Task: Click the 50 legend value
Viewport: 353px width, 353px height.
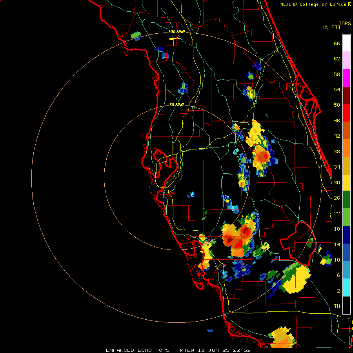Action: click(x=337, y=105)
